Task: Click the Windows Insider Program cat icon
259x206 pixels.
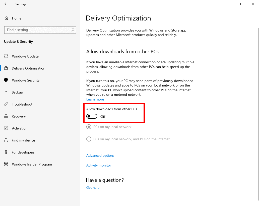Action: (x=6, y=164)
